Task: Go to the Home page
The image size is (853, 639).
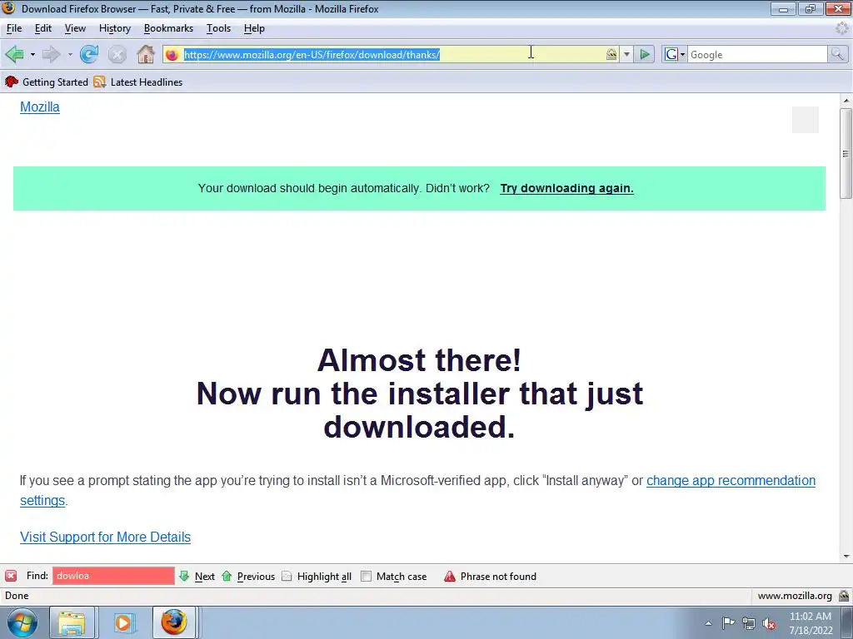Action: point(145,54)
